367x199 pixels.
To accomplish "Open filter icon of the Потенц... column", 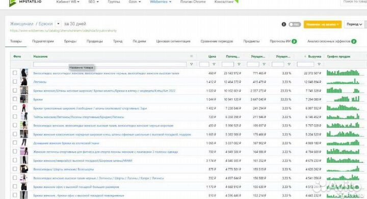I will (239, 64).
